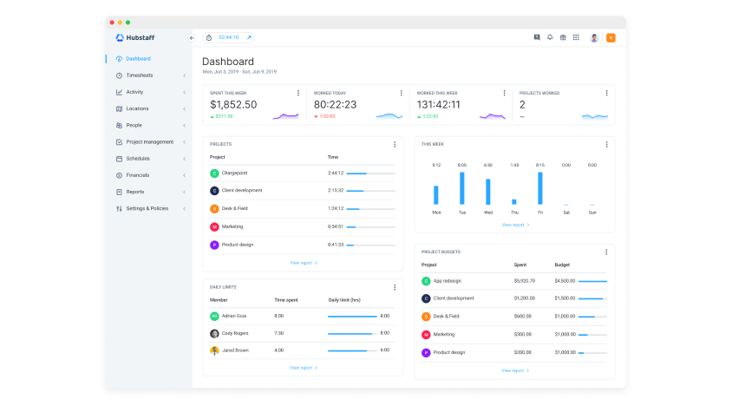Open the chat message icon in header
This screenshot has width=732, height=412.
coord(537,38)
